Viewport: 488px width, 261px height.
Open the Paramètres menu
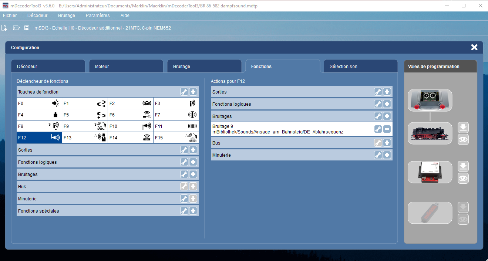point(98,16)
